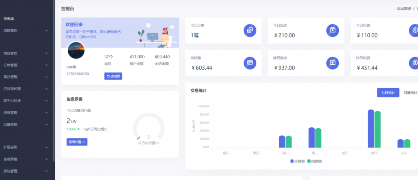Click the green growth arrow icon
Image resolution: width=418 pixels, height=180 pixels.
[79, 129]
